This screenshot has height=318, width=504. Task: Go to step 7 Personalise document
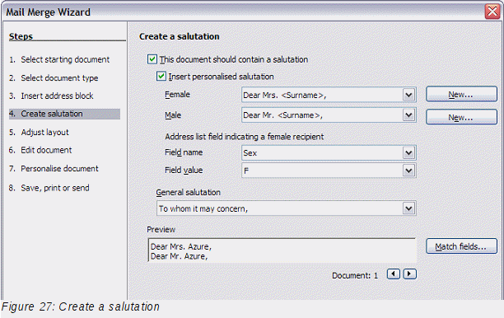(54, 169)
